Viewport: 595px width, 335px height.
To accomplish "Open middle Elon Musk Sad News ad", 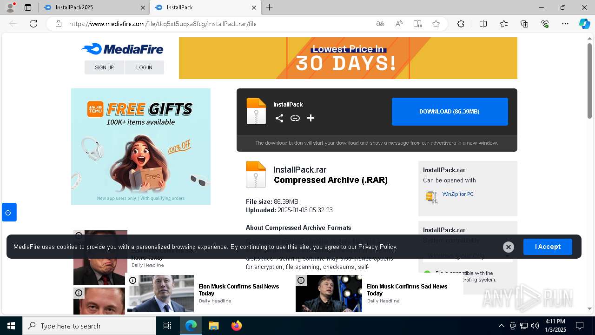I will coord(209,294).
